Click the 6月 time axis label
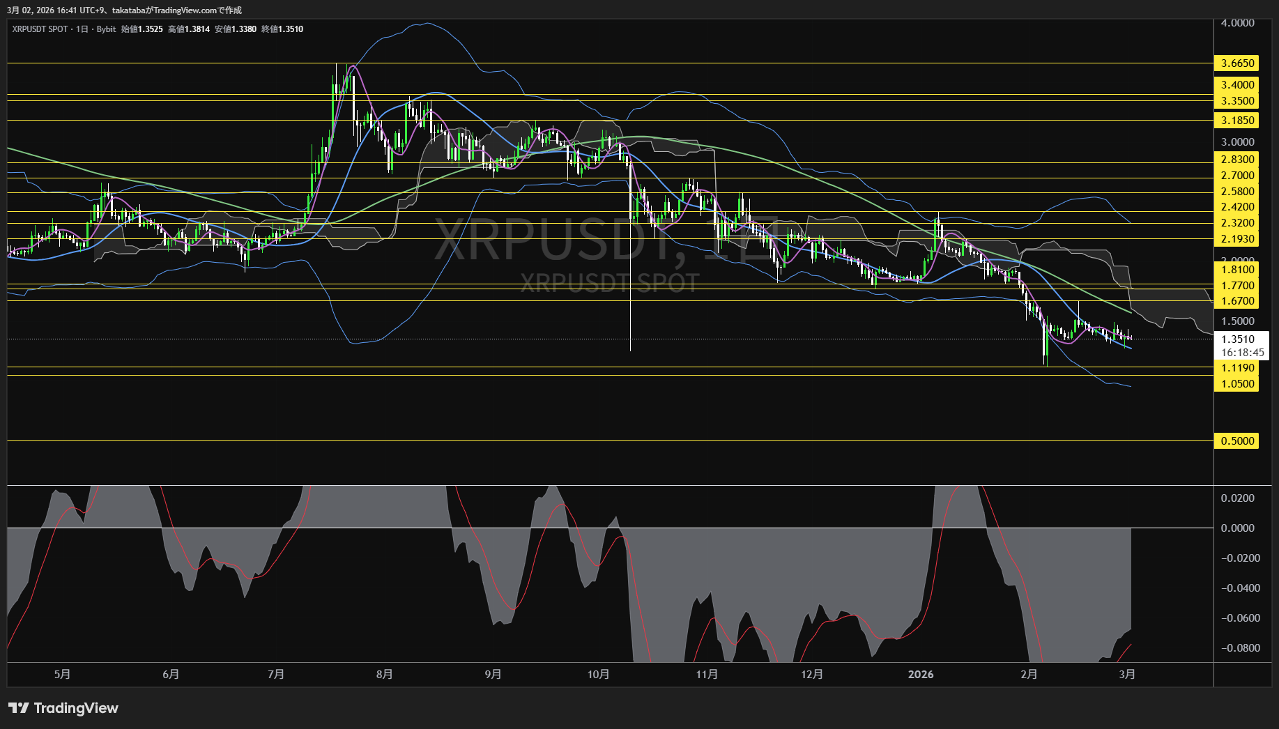 171,674
